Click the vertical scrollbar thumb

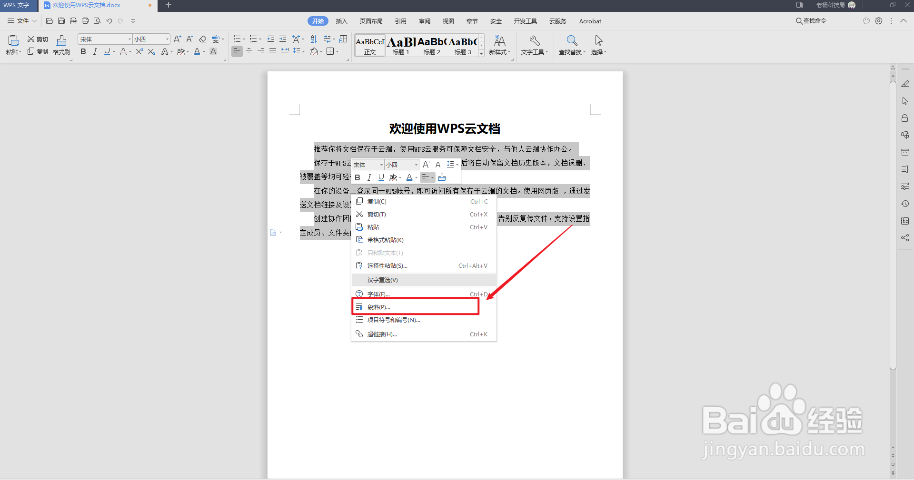pyautogui.click(x=893, y=226)
